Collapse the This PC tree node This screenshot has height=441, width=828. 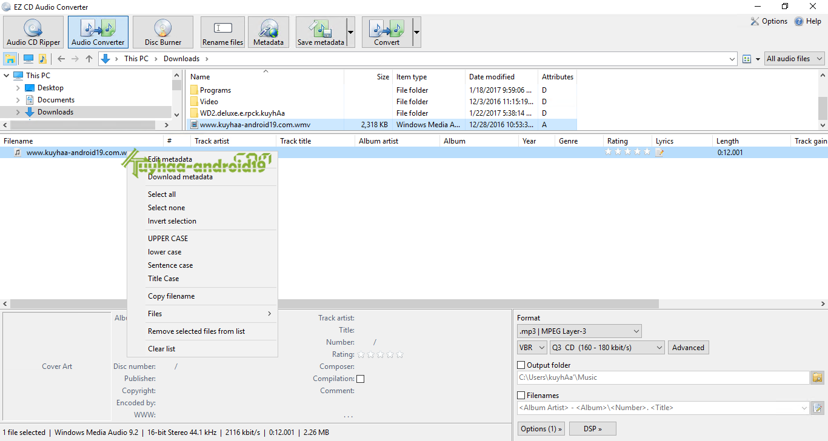tap(7, 76)
